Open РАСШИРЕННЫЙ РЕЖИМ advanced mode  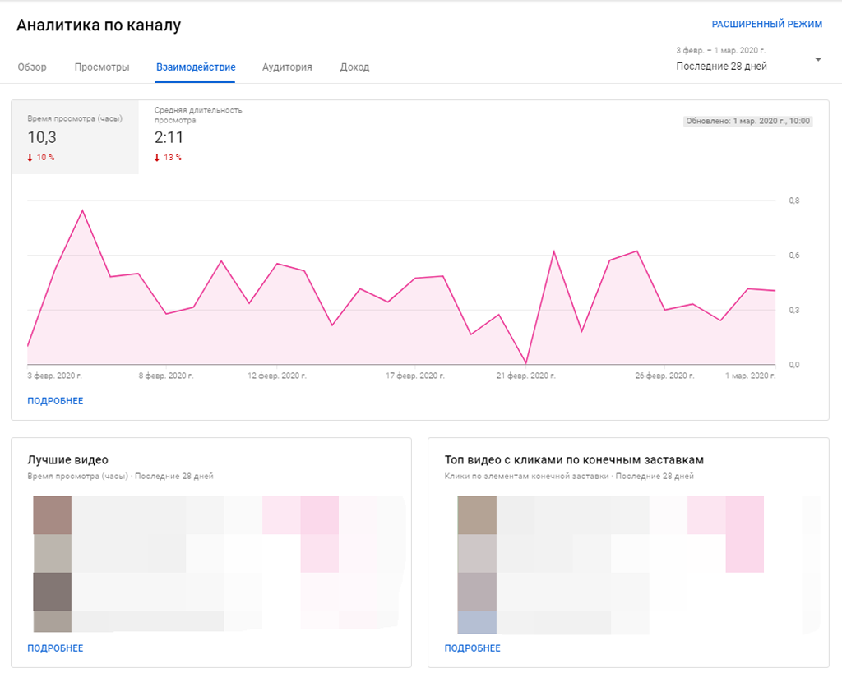tap(766, 25)
